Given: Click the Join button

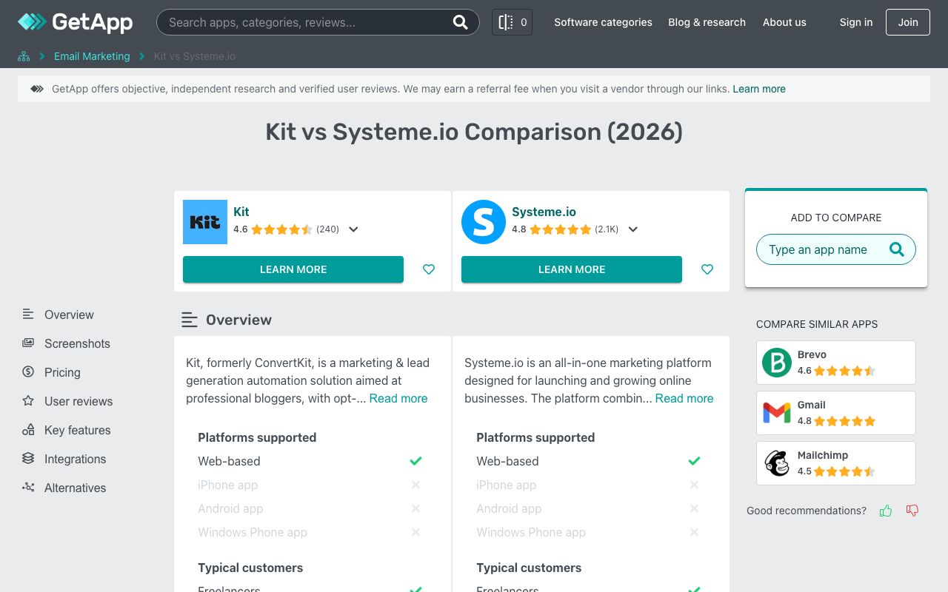Looking at the screenshot, I should [x=908, y=22].
